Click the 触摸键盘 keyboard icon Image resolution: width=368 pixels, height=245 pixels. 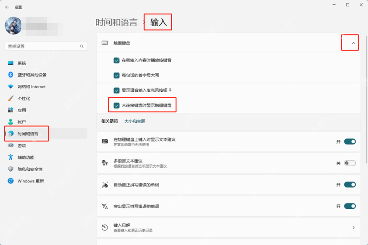coord(104,43)
